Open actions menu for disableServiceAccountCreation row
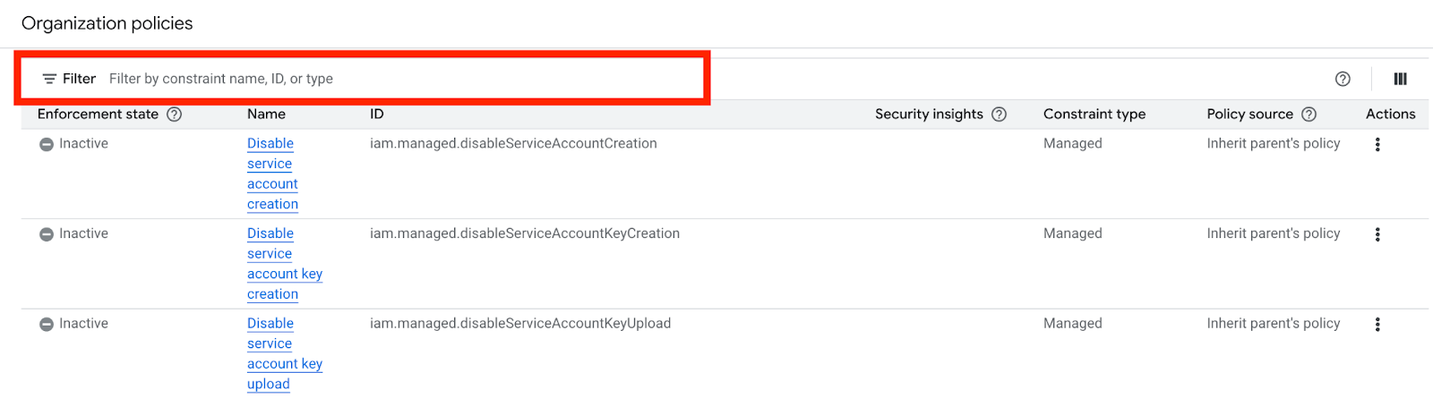This screenshot has height=398, width=1433. click(1377, 144)
